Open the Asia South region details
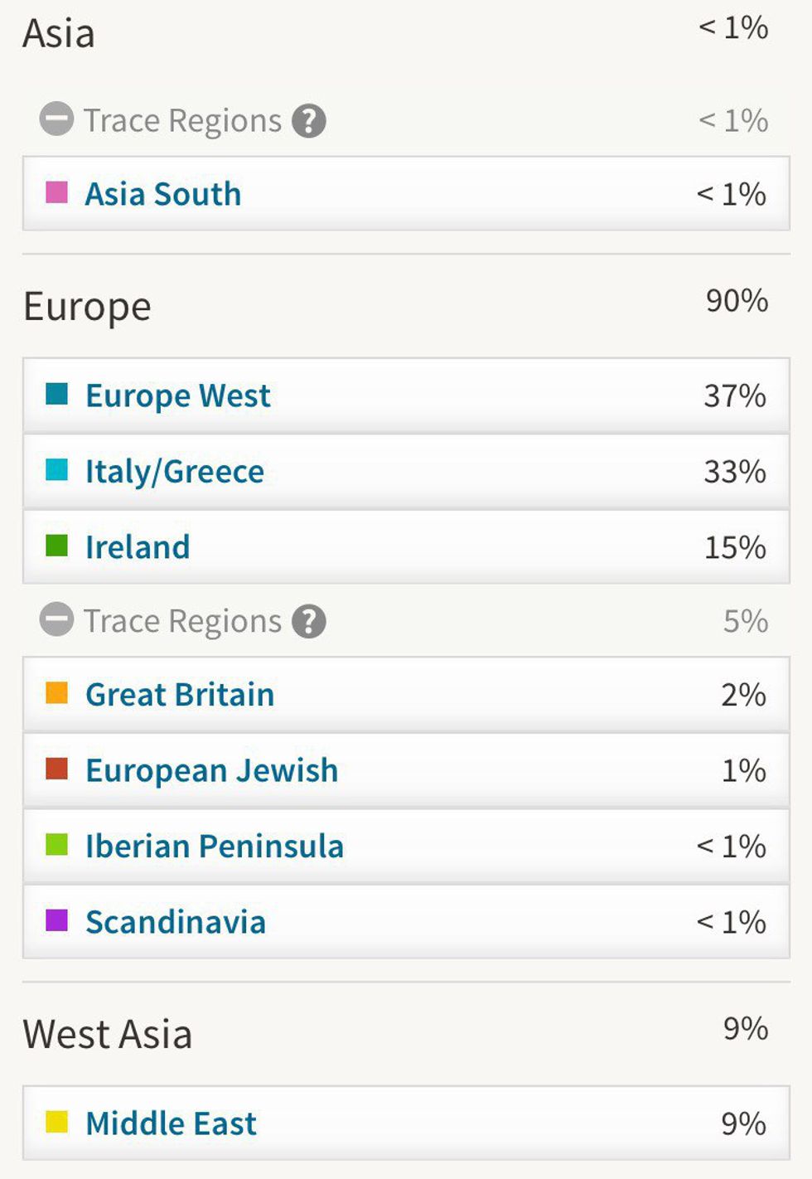This screenshot has height=1179, width=812. [x=406, y=193]
